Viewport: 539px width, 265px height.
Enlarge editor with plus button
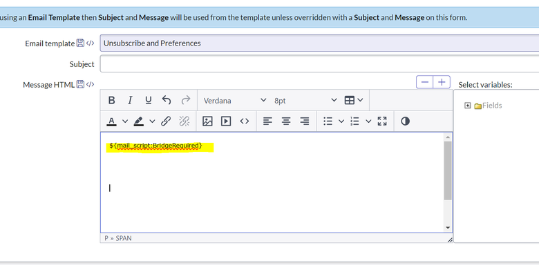click(x=442, y=82)
